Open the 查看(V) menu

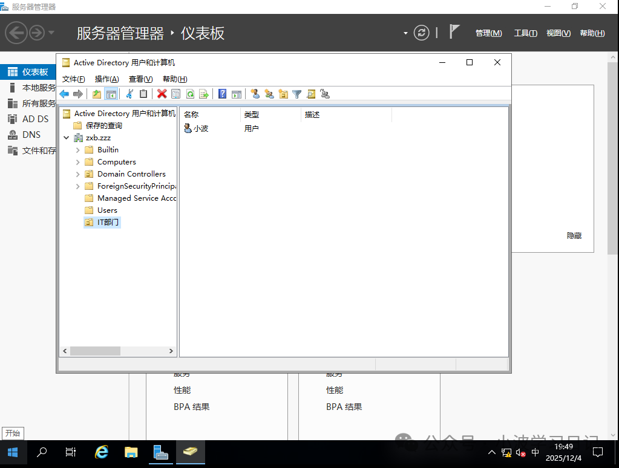pyautogui.click(x=140, y=79)
